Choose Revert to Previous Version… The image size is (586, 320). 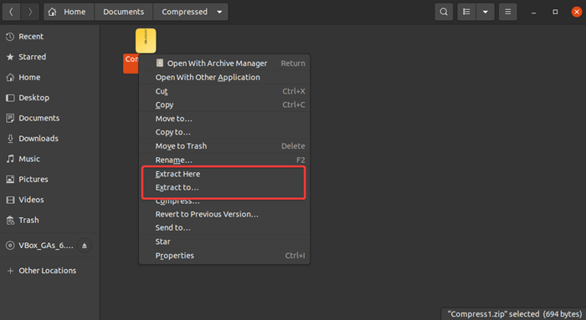coord(224,214)
